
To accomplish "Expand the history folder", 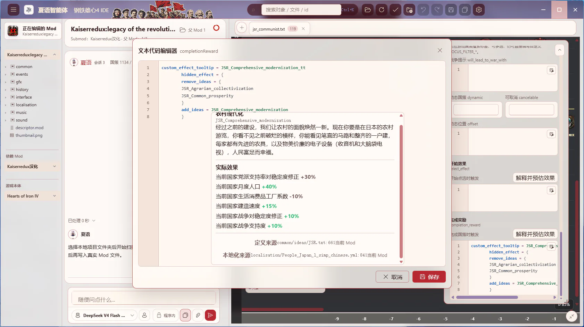I will point(6,90).
